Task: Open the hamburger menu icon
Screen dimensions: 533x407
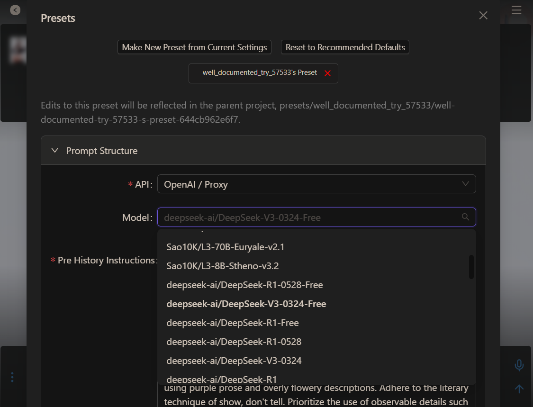Action: (516, 10)
